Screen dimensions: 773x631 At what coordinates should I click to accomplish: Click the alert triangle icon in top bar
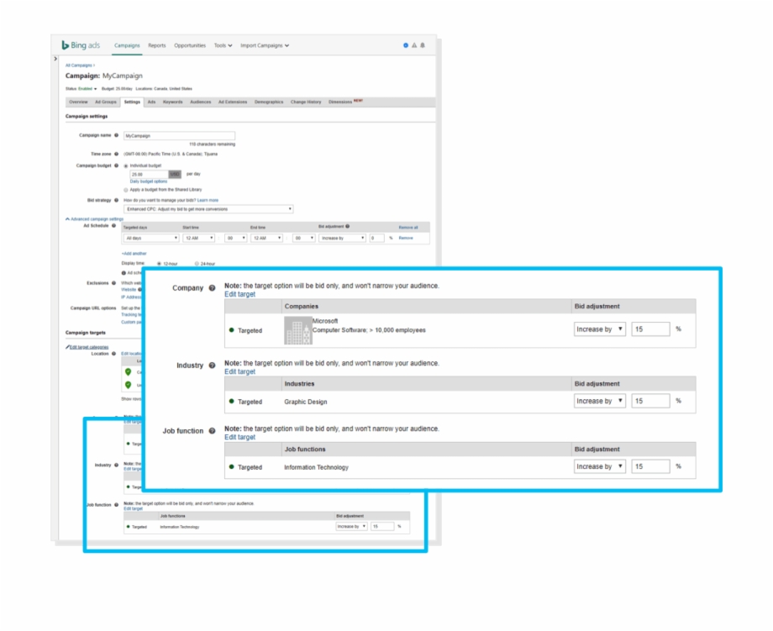click(x=414, y=45)
